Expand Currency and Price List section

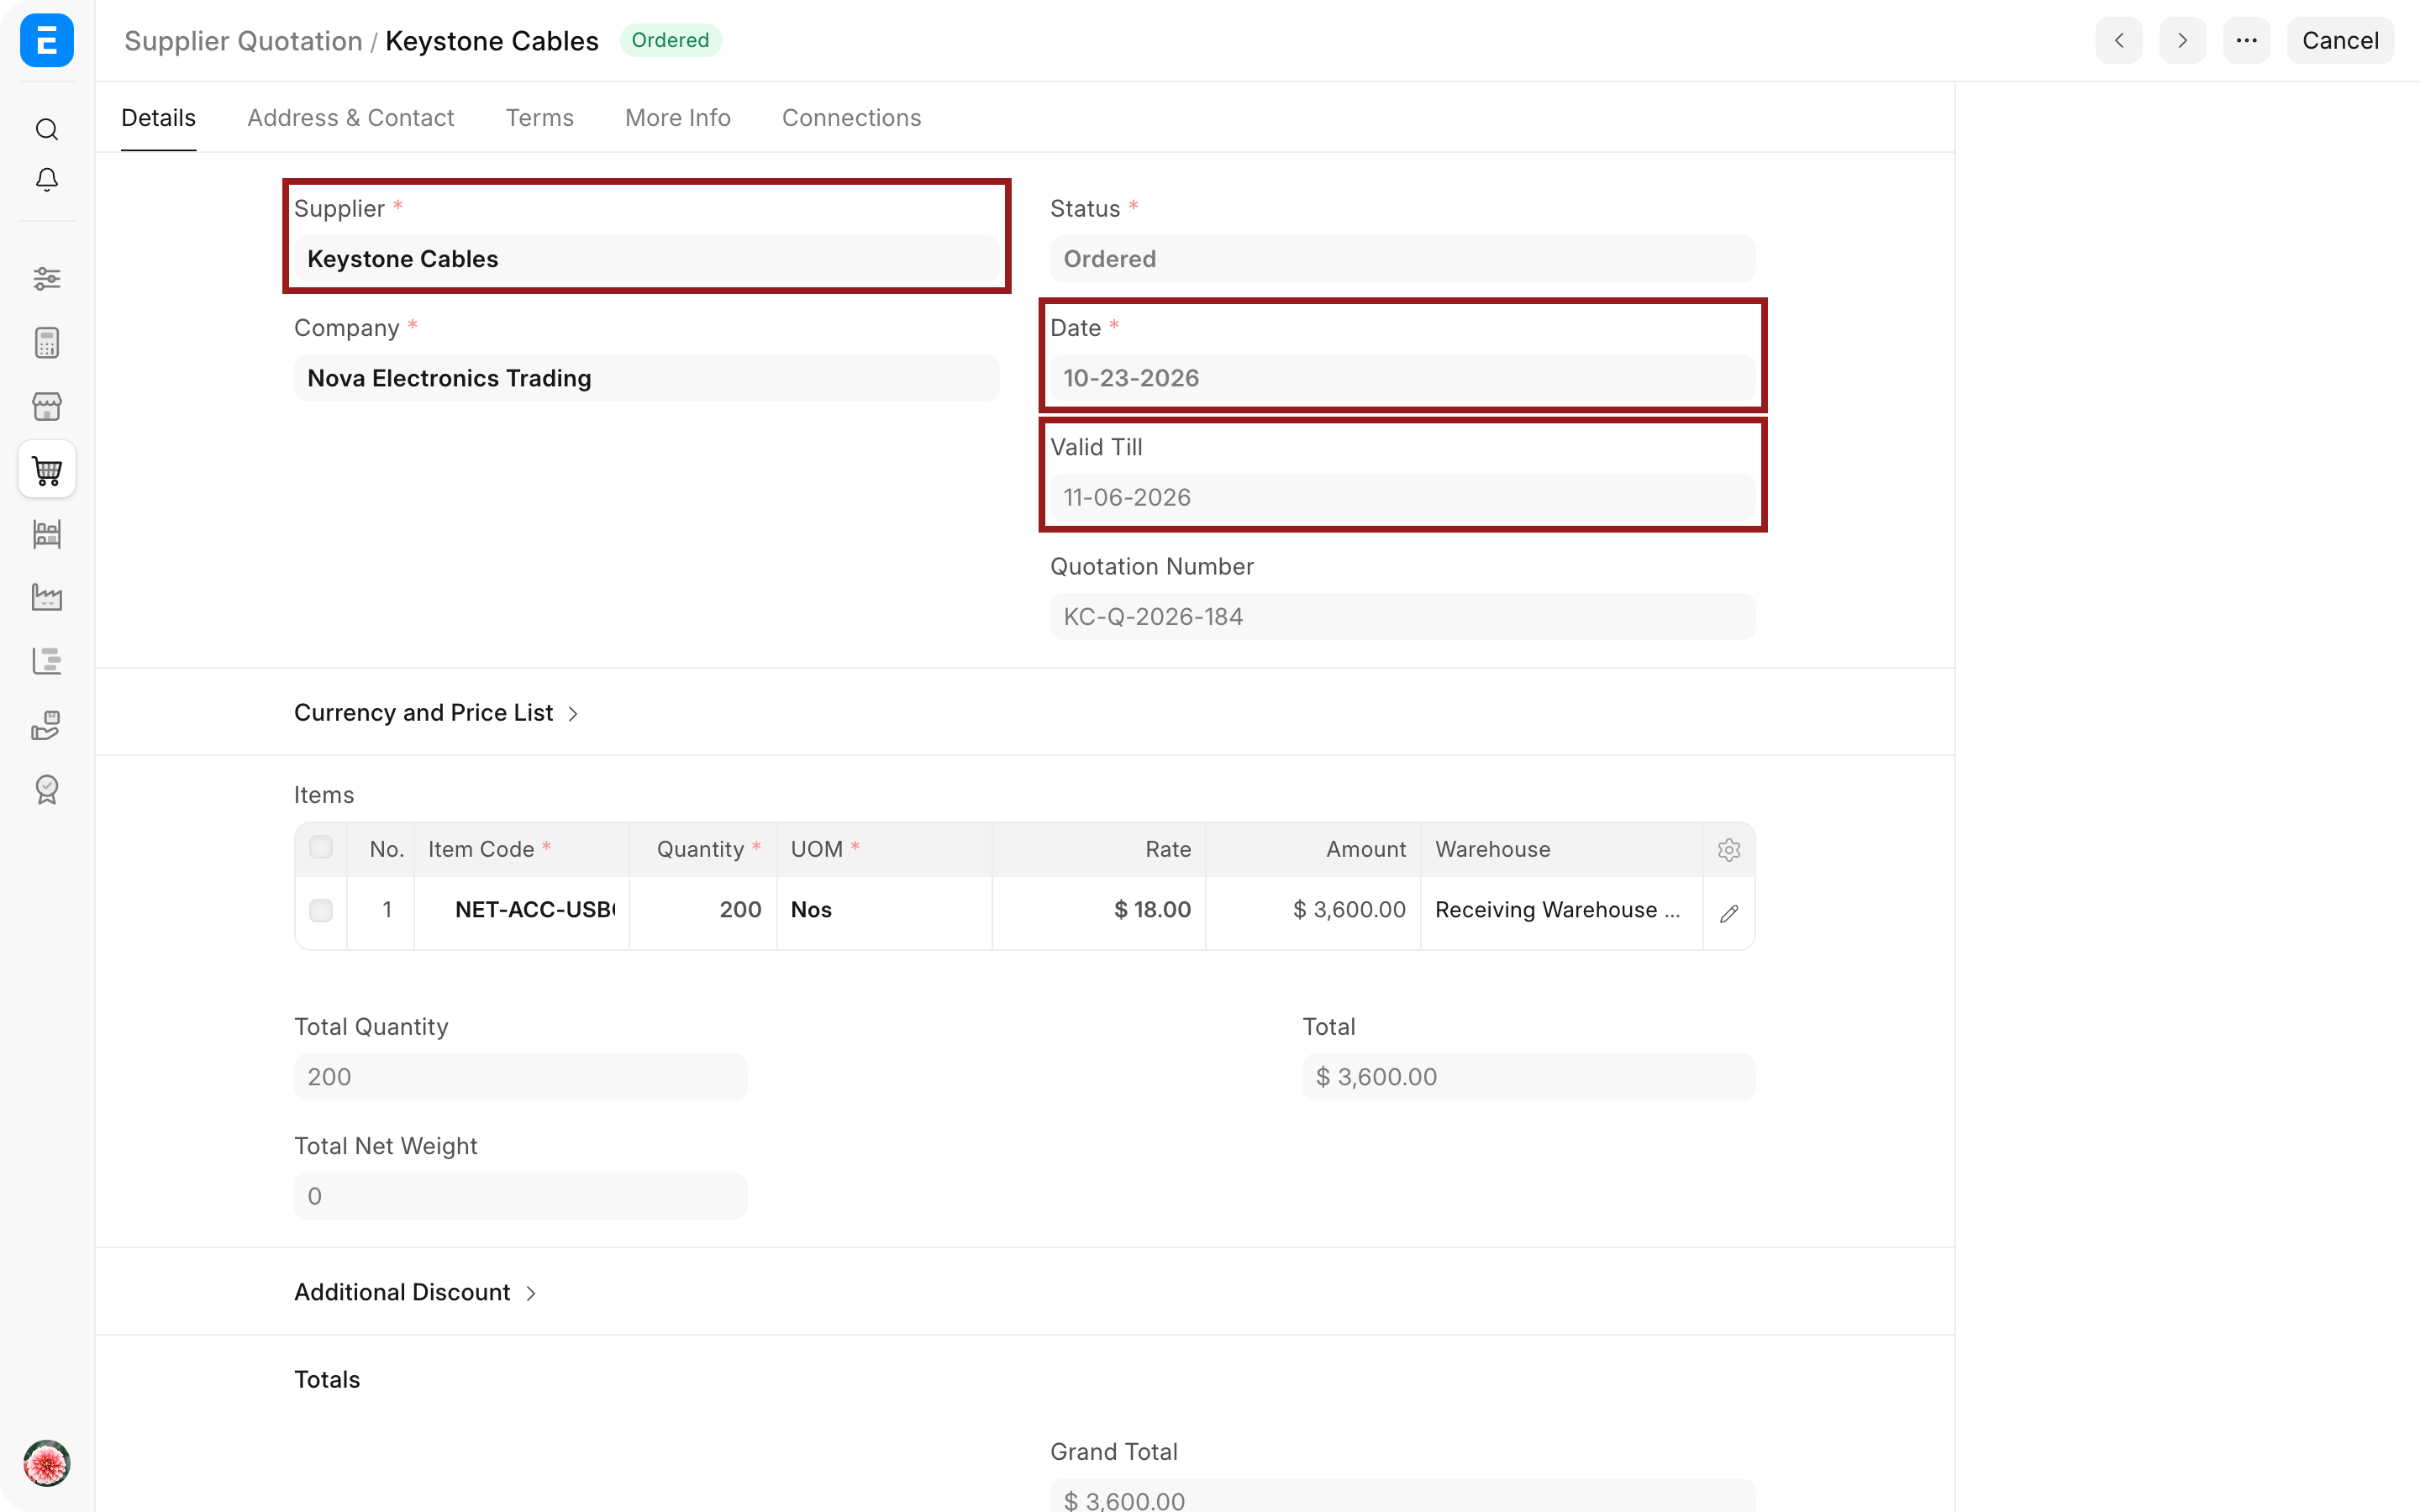click(x=436, y=712)
